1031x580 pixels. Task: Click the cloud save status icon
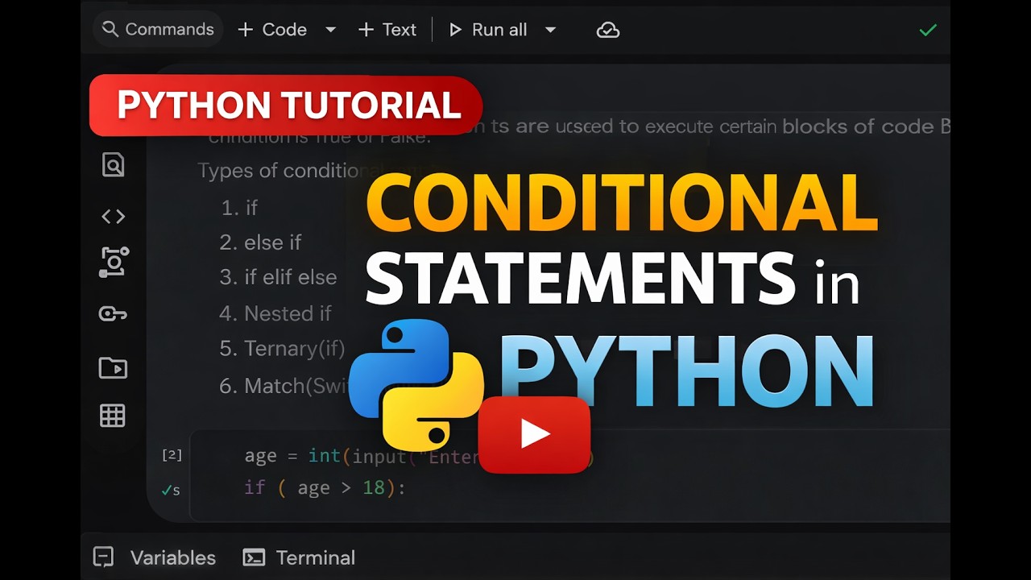click(607, 31)
